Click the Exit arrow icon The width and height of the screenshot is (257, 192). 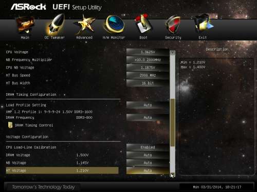[x=203, y=24]
